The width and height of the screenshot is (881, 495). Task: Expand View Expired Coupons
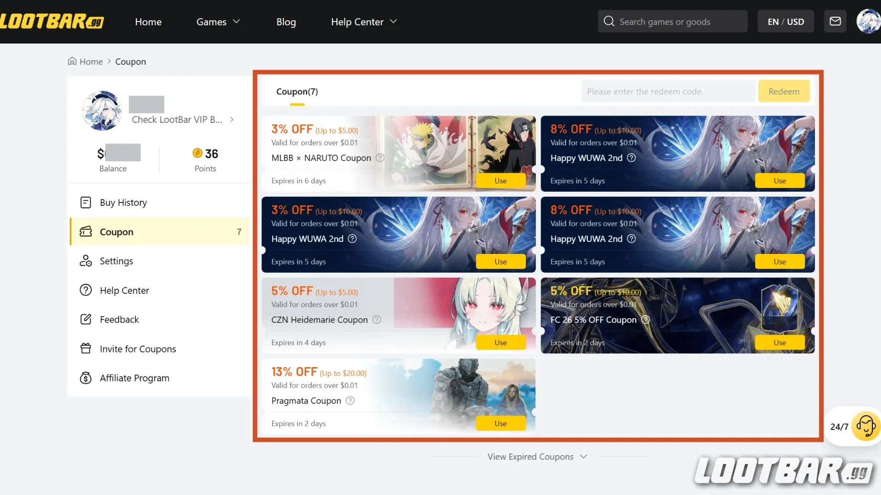coord(537,456)
